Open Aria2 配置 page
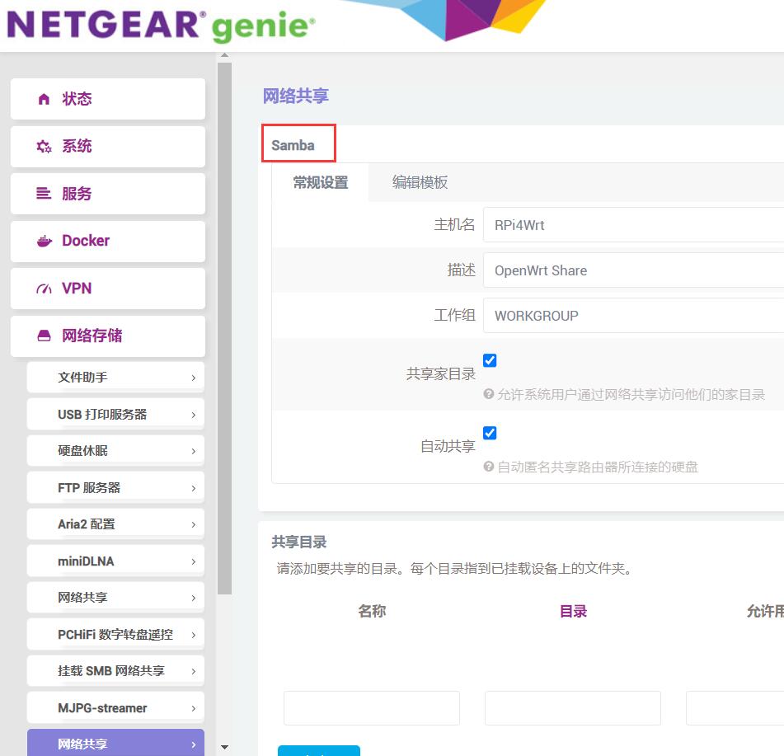784x756 pixels. pos(115,524)
